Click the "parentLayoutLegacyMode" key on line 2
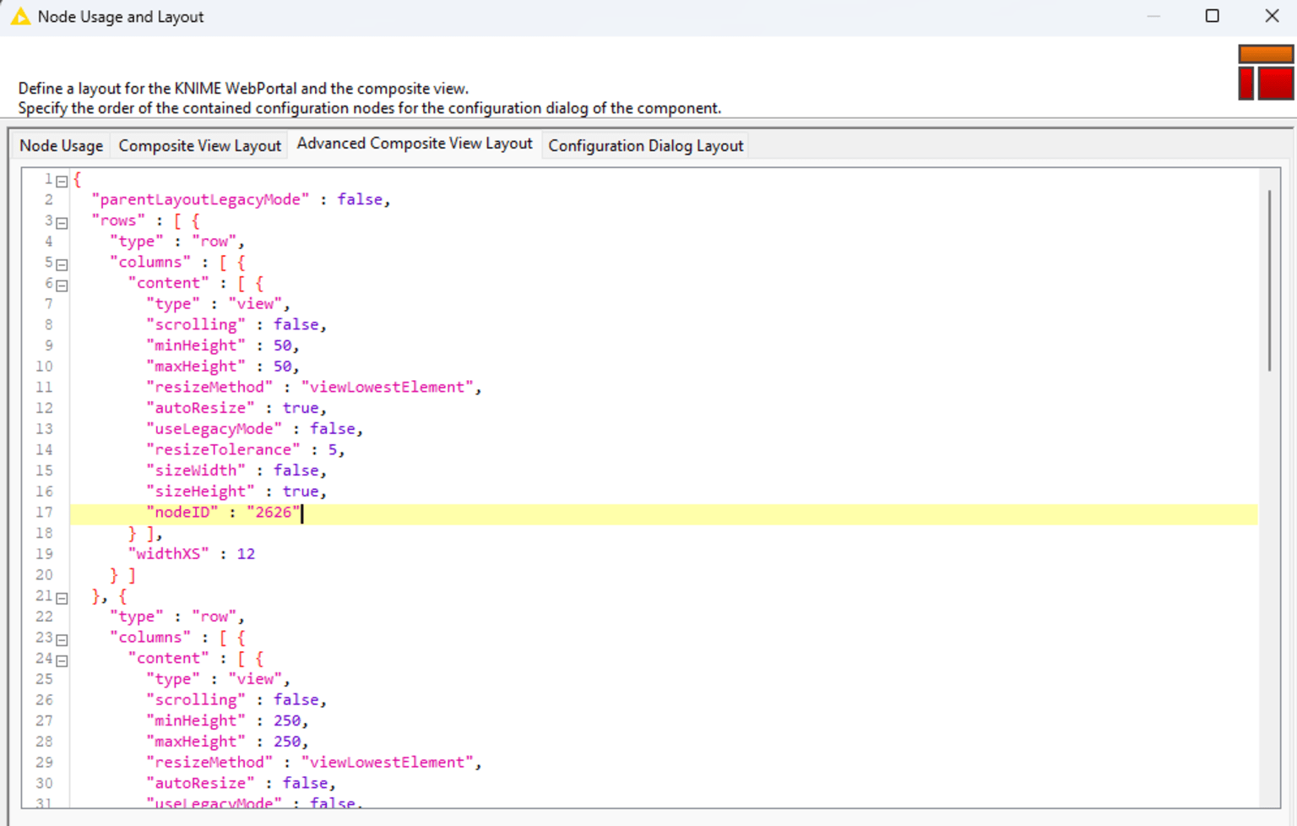1297x826 pixels. click(x=200, y=199)
